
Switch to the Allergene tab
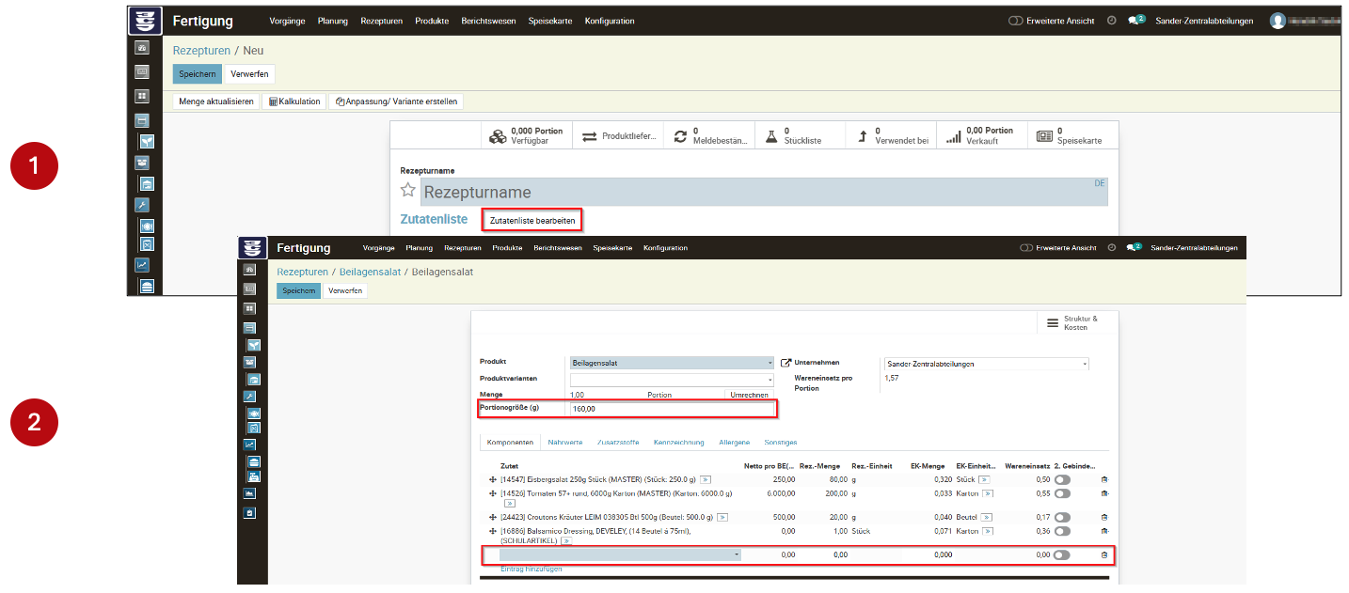tap(734, 442)
